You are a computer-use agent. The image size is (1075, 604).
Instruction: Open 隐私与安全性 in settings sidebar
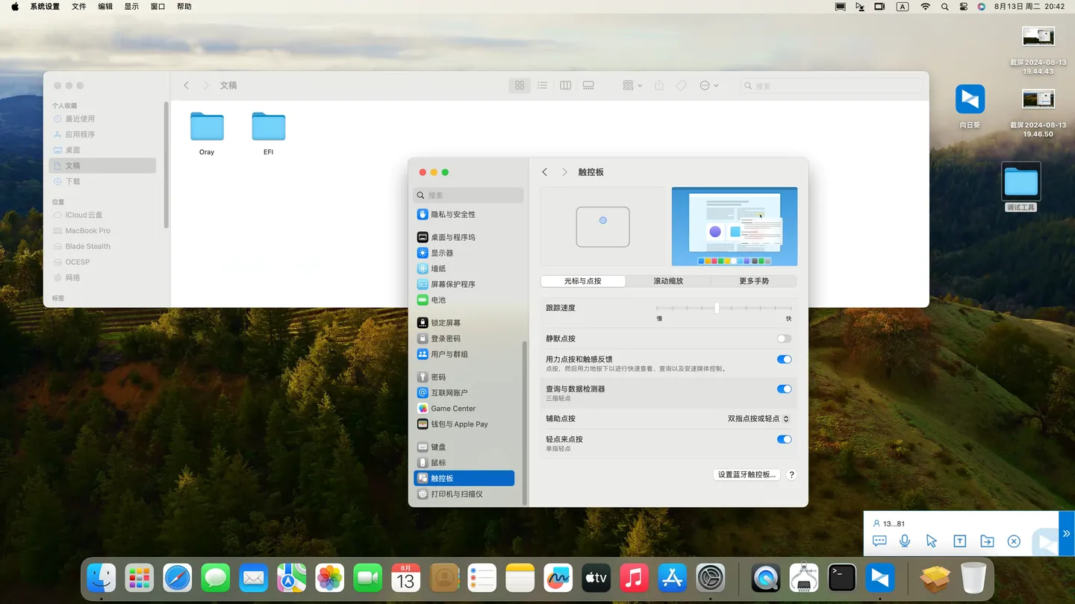452,214
